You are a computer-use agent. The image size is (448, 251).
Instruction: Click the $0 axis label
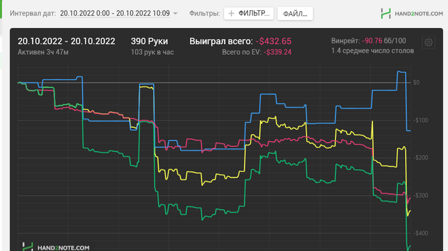click(x=416, y=82)
